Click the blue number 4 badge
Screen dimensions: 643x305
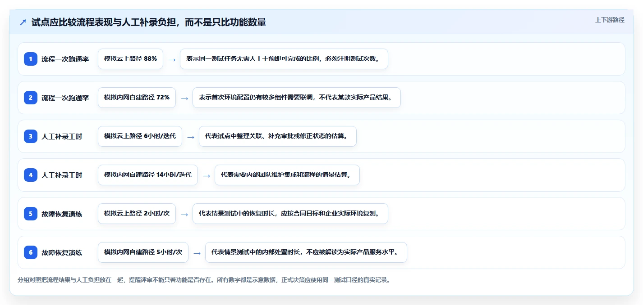click(31, 175)
